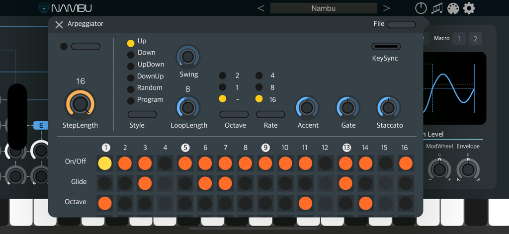Toggle On/Off for step 12
The image size is (509, 234).
tap(325, 163)
